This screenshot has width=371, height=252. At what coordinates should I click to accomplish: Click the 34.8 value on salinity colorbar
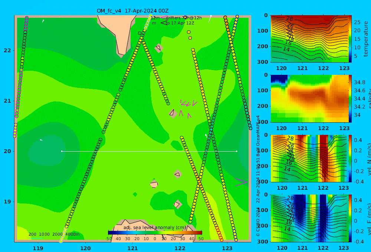[x=359, y=82]
